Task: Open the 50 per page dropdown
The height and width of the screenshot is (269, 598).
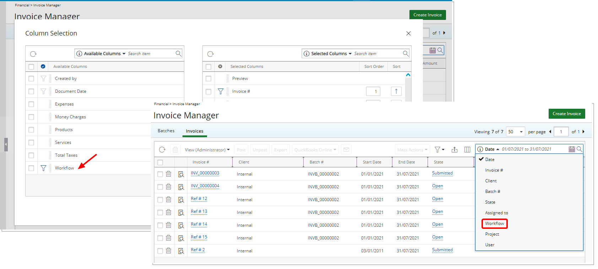Action: [516, 132]
